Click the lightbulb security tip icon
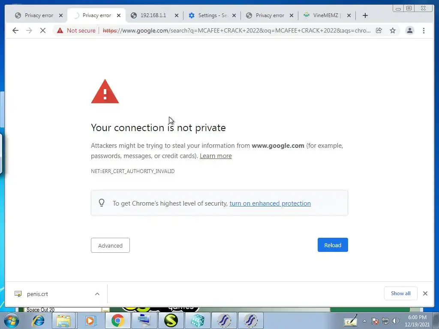The height and width of the screenshot is (329, 439). click(102, 203)
